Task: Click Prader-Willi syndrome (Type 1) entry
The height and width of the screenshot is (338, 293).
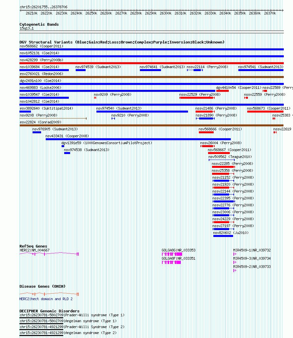Action: coord(72,315)
